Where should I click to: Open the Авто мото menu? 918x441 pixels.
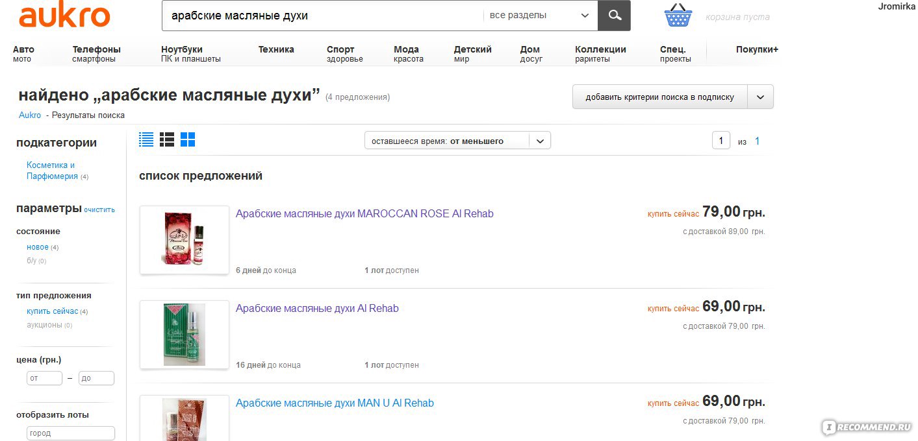(23, 54)
